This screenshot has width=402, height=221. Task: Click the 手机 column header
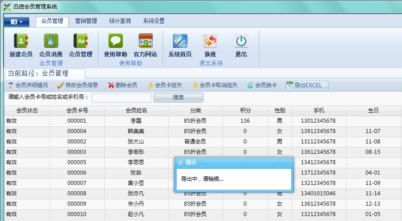(x=319, y=110)
